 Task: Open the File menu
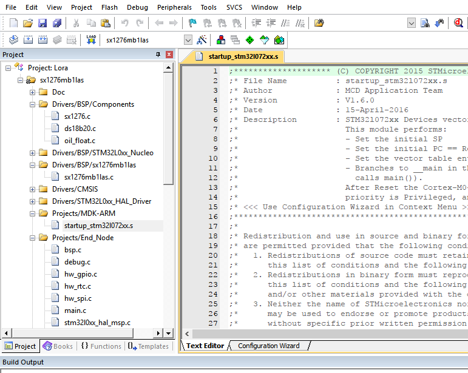[11, 7]
